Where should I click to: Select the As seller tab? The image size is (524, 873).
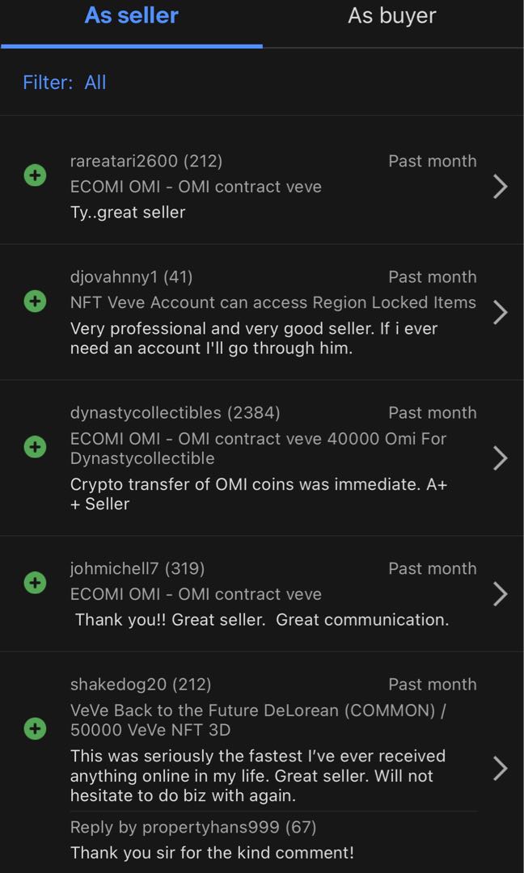coord(130,15)
